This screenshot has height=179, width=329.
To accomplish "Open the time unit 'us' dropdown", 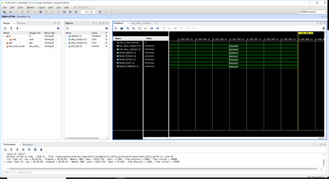I will tap(93, 12).
